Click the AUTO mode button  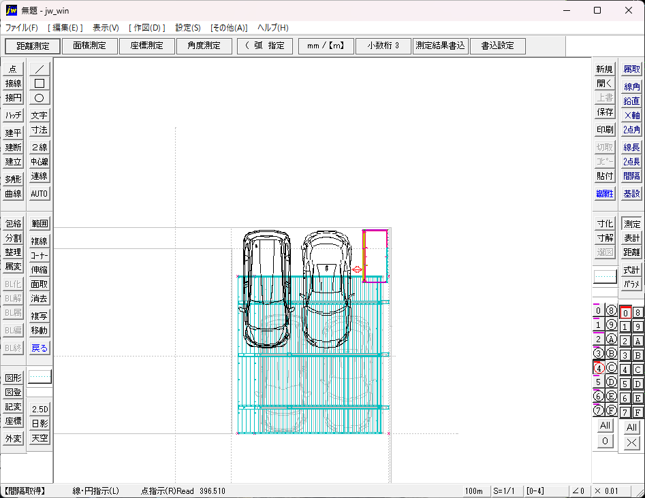tap(40, 193)
